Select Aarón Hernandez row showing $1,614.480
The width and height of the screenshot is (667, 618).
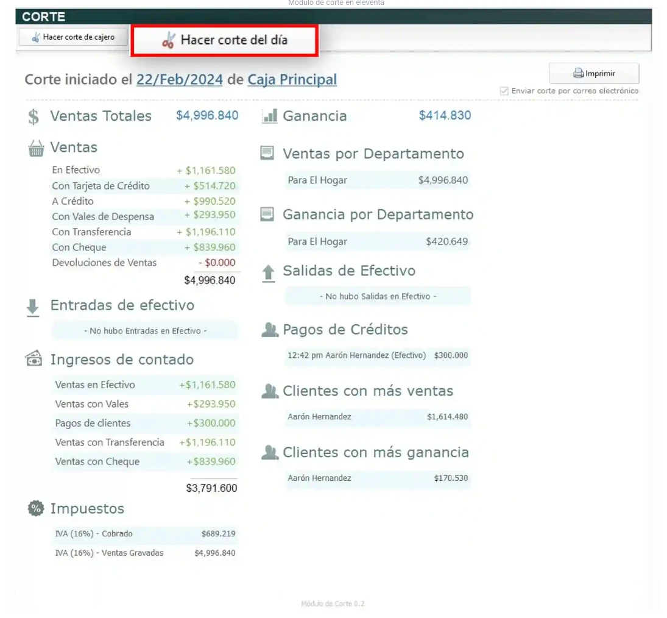378,417
